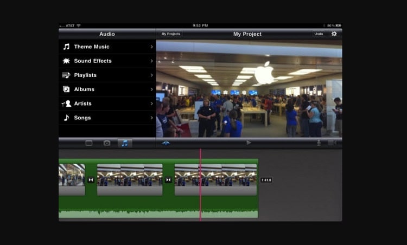
Task: Select the middle timeline video clip
Action: pyautogui.click(x=130, y=179)
